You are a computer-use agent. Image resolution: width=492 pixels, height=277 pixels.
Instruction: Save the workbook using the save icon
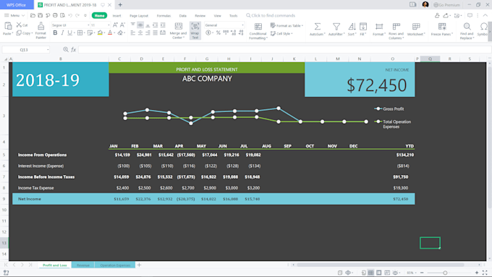coord(41,15)
